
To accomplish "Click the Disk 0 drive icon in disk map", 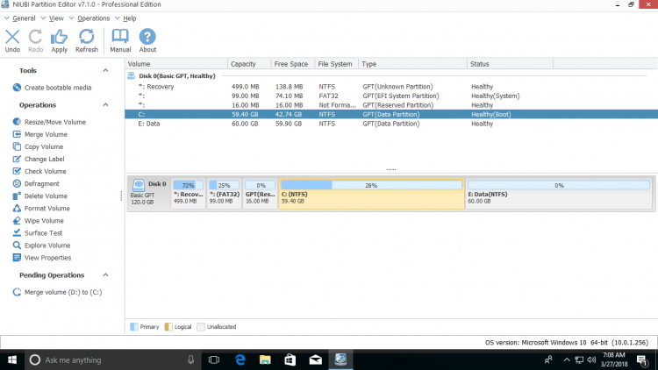I will [139, 185].
